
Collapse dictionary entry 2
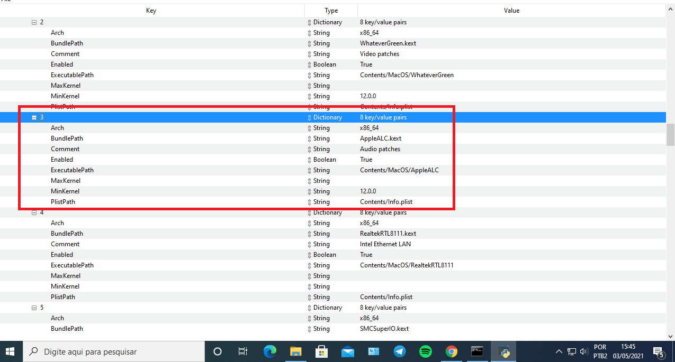(x=34, y=22)
